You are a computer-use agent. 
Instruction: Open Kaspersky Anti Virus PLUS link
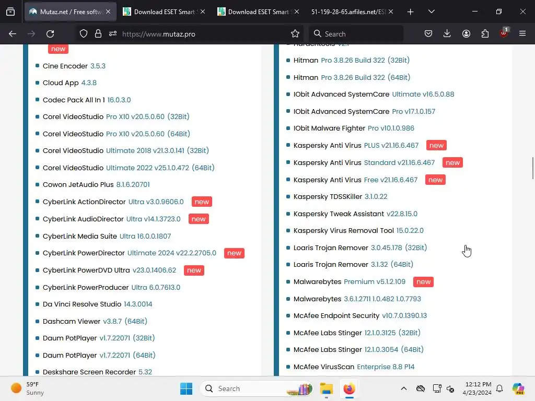coord(356,145)
